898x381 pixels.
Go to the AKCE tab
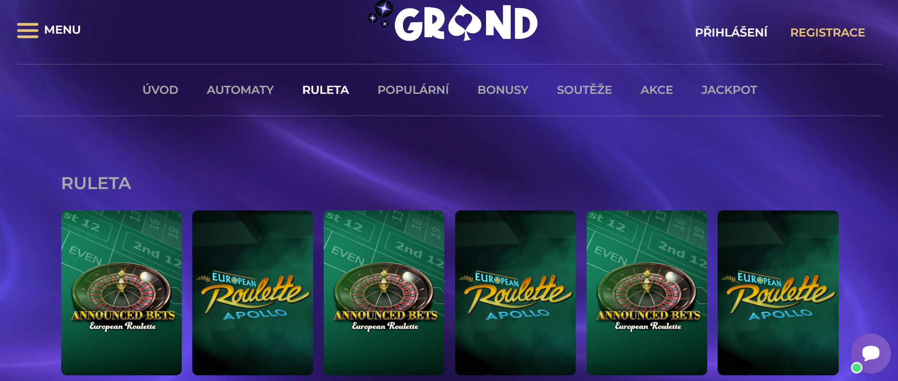656,90
